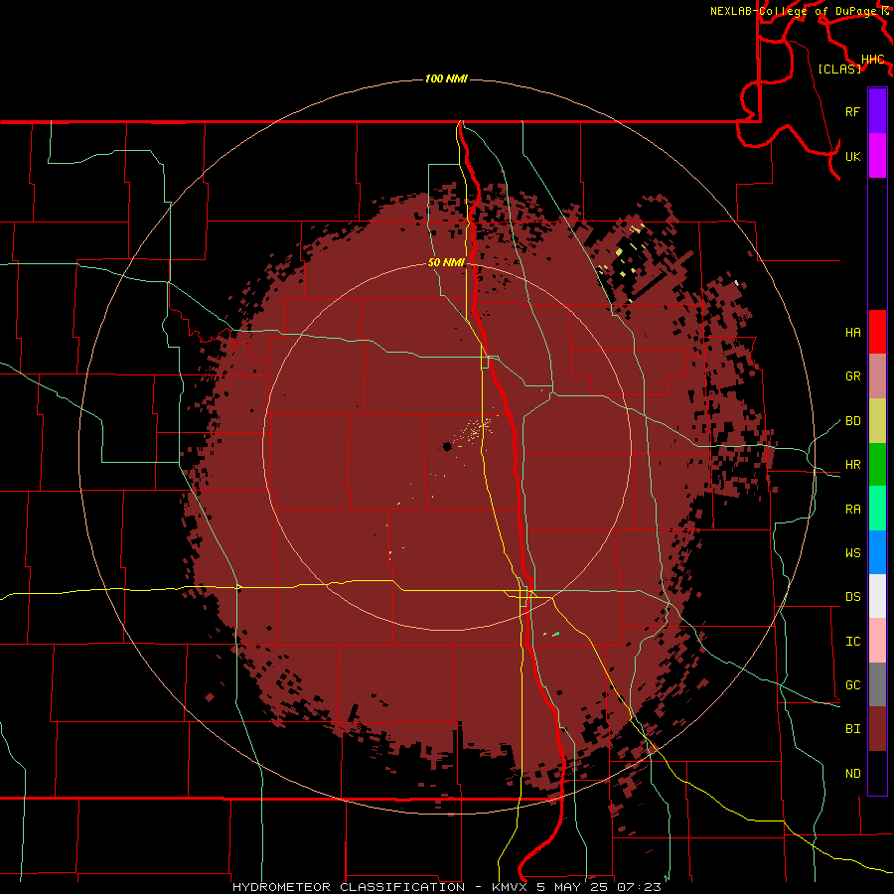Viewport: 894px width, 894px height.
Task: Click the DS legend label text
Action: pos(853,597)
